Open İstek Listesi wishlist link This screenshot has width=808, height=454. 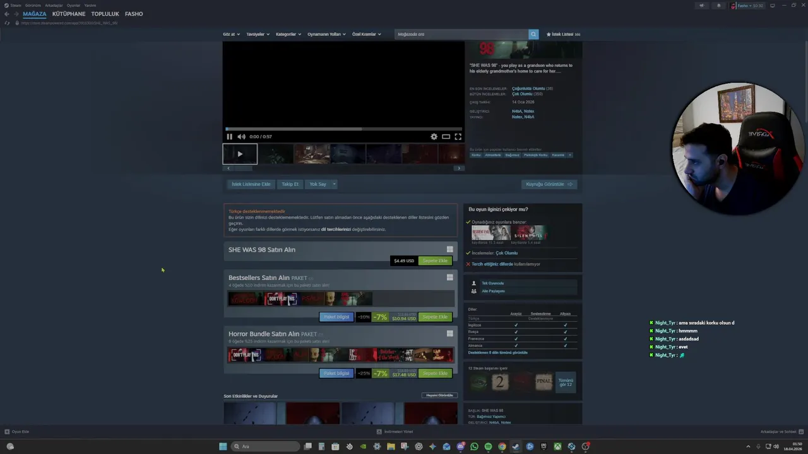(563, 34)
